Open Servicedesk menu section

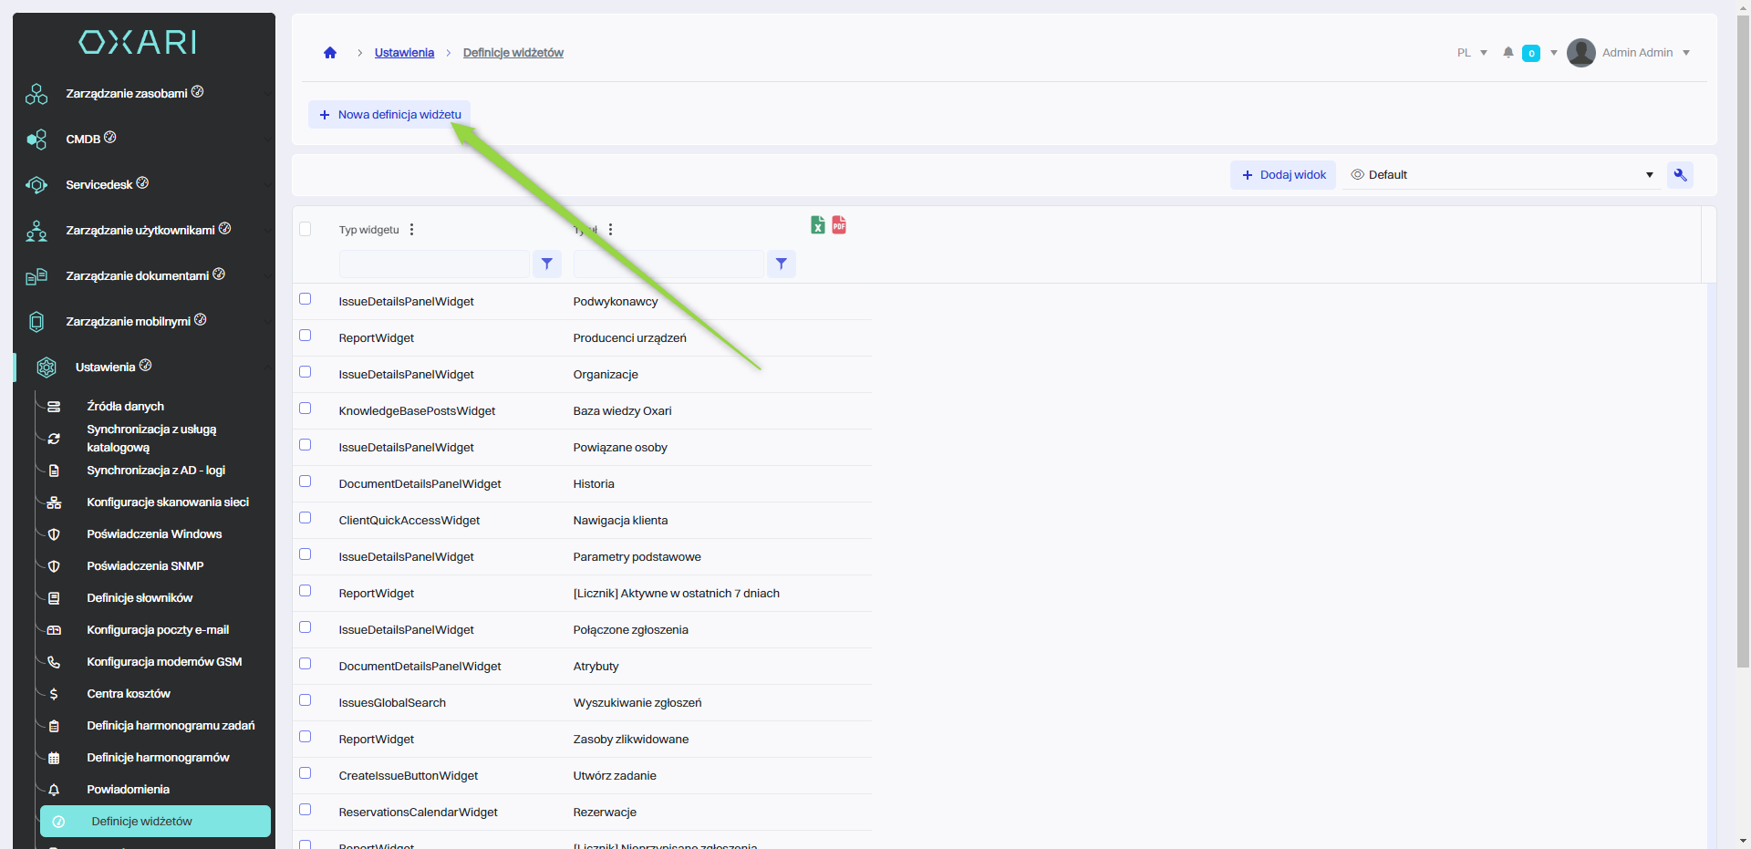[99, 185]
